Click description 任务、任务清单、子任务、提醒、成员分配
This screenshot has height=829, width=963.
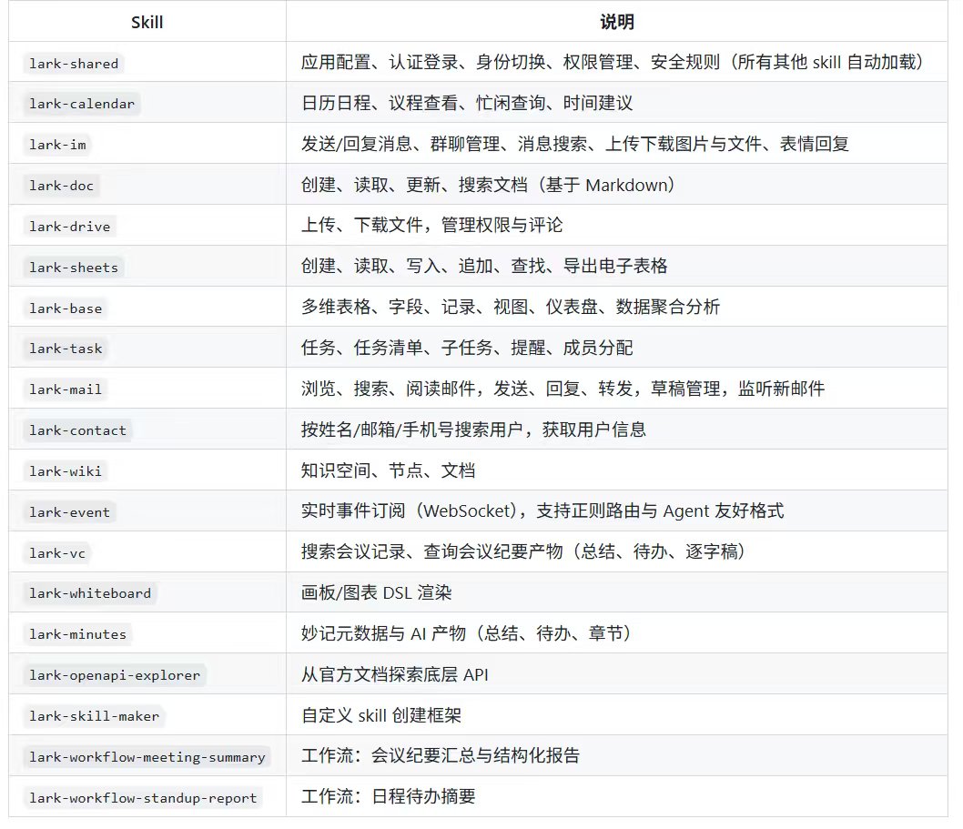tap(467, 349)
